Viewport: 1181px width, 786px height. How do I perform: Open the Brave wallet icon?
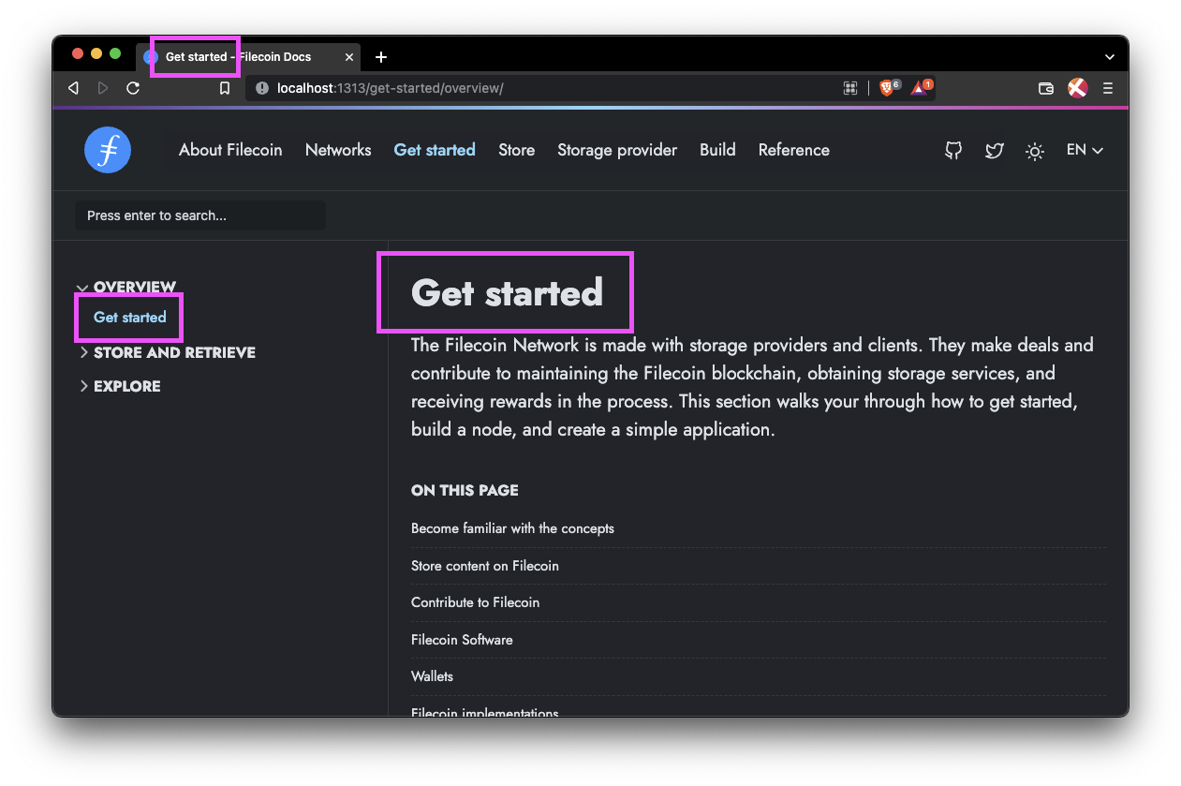point(1047,88)
